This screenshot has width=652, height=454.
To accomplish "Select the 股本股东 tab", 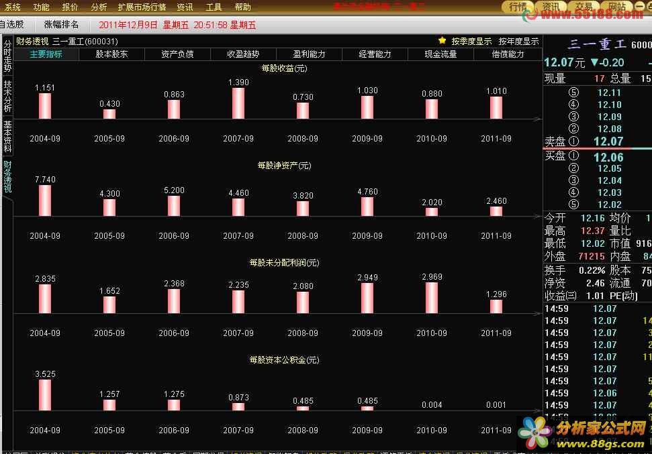I will point(112,54).
